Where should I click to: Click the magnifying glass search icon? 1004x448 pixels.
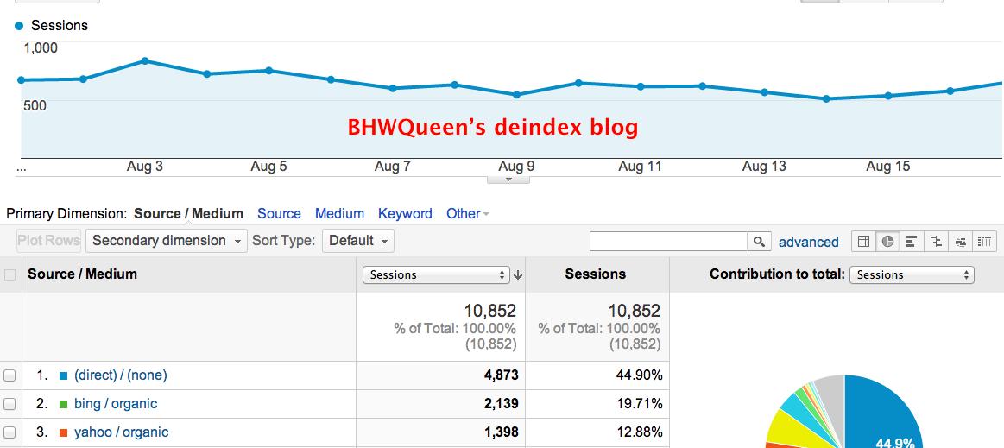[x=759, y=242]
